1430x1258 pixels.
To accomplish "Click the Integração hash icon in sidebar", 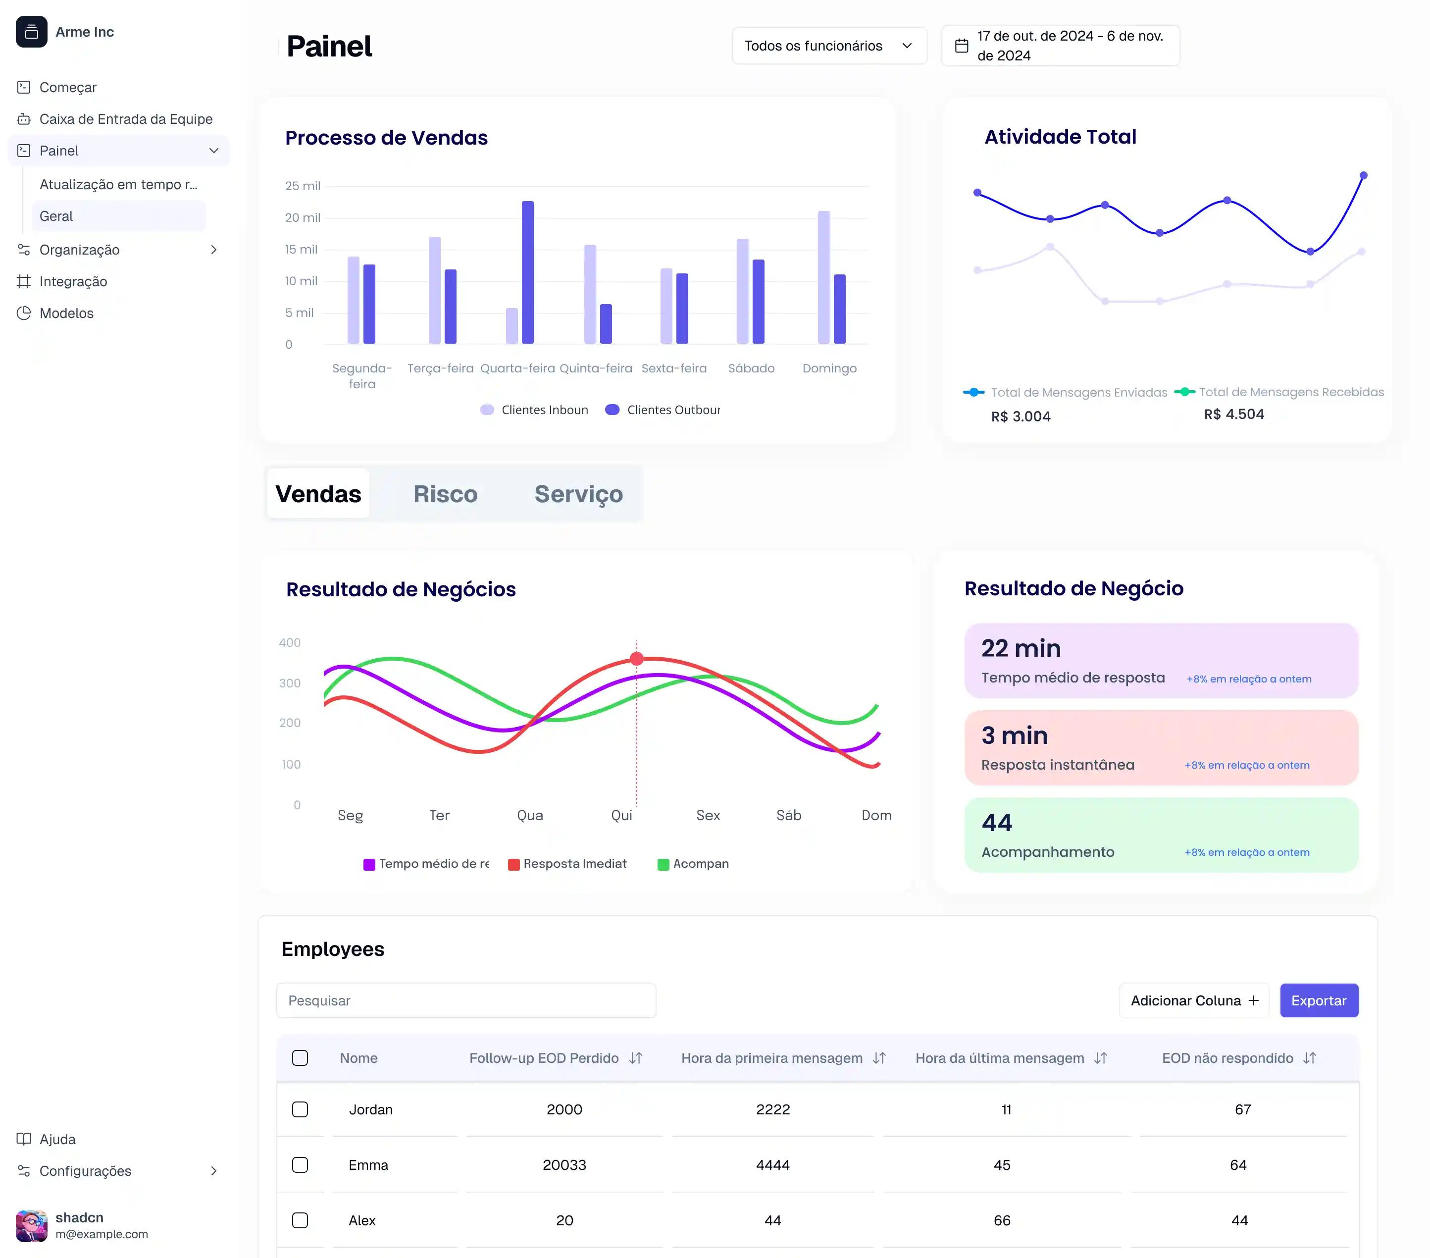I will [24, 281].
